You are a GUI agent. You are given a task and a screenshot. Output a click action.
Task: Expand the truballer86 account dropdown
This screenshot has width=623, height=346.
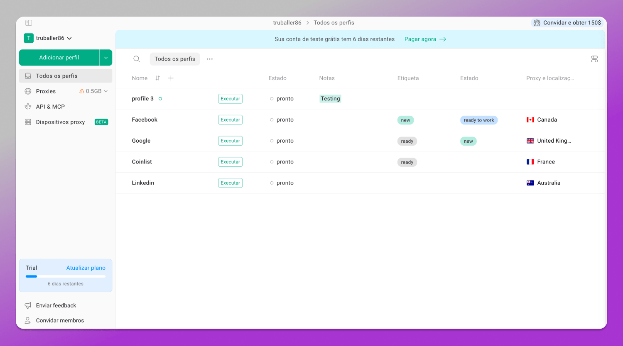tap(69, 38)
